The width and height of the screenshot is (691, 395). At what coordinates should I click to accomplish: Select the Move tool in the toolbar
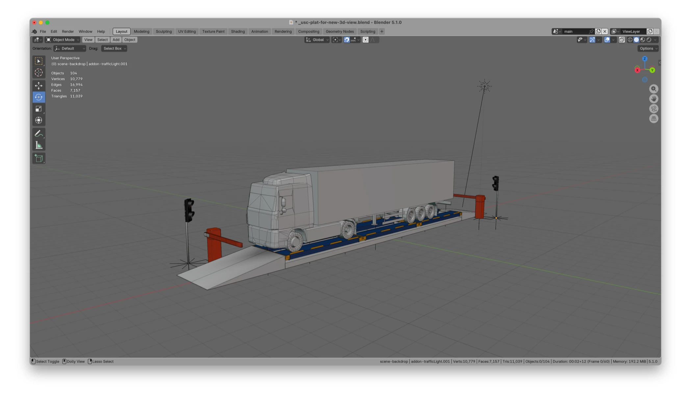[38, 86]
